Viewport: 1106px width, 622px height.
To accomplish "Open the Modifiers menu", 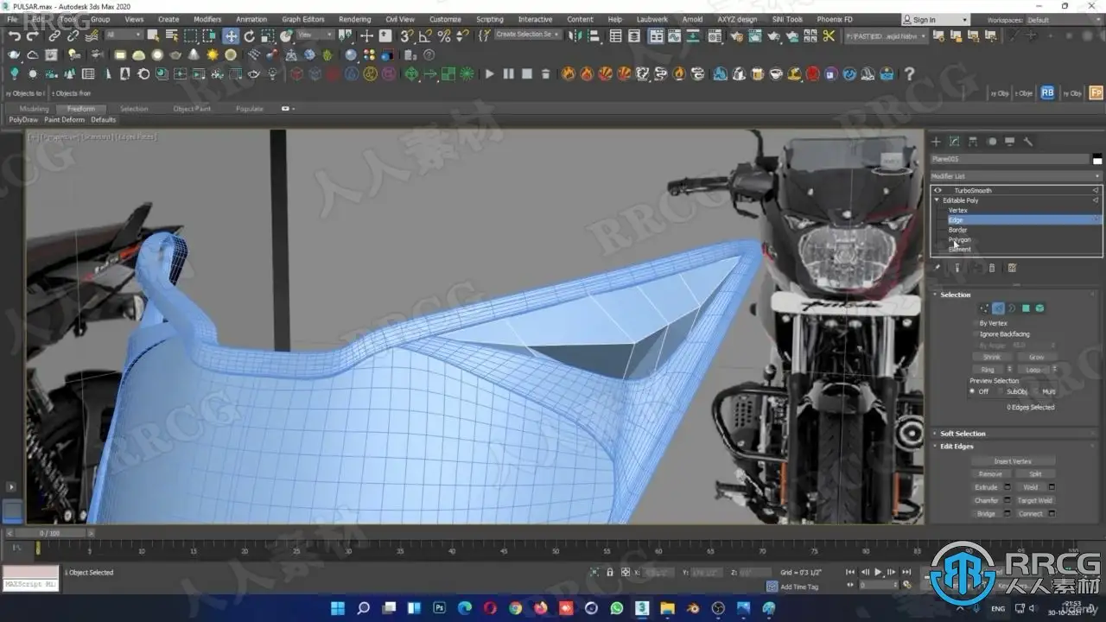I will (x=207, y=19).
